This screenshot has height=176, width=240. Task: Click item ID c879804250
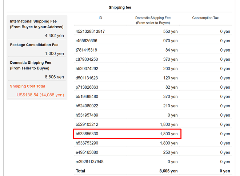coord(87,59)
